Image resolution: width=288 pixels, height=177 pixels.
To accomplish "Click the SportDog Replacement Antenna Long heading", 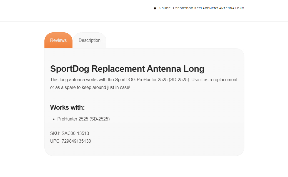I will click(127, 69).
